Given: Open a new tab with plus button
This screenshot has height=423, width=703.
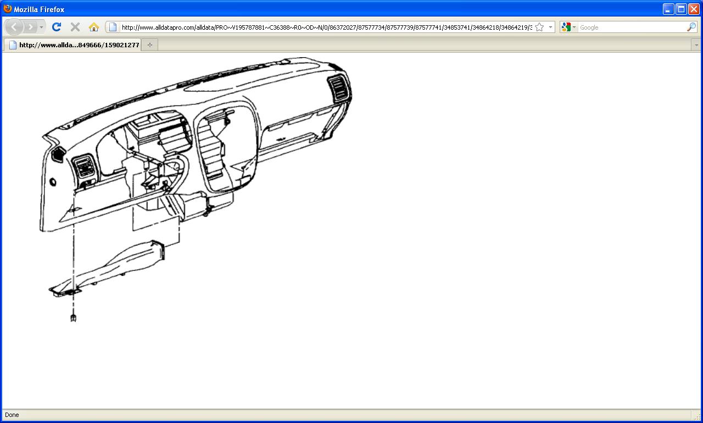Looking at the screenshot, I should pos(149,45).
